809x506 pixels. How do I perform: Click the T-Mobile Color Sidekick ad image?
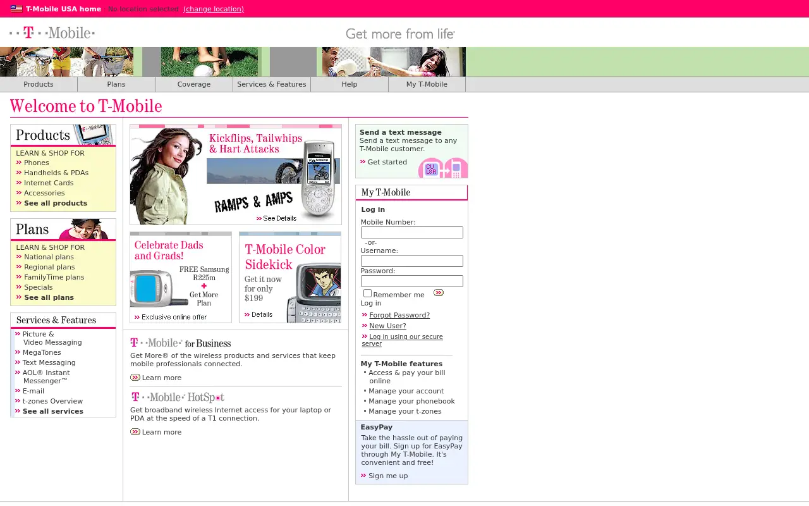point(290,277)
